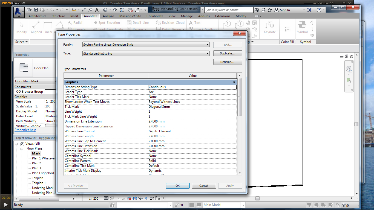Viewport: 374px width, 210px height.
Task: Click the Favorites star icon
Action: 270,10
